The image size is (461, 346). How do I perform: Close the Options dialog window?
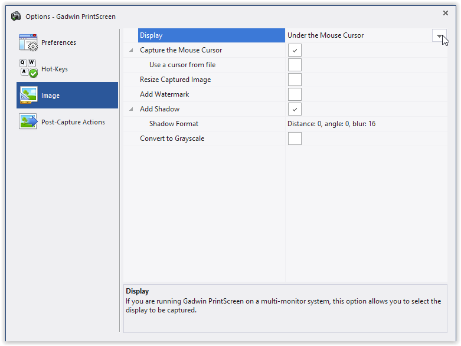(445, 13)
